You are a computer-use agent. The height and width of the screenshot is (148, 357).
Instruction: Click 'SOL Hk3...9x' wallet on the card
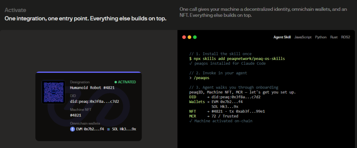point(124,129)
